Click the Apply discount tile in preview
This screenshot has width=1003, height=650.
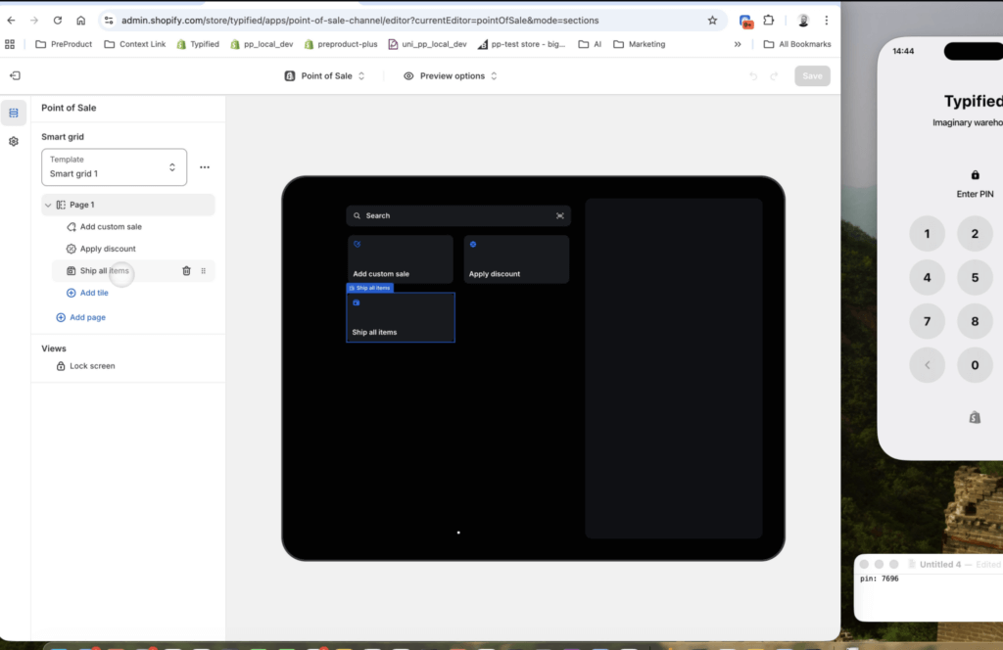click(x=516, y=259)
